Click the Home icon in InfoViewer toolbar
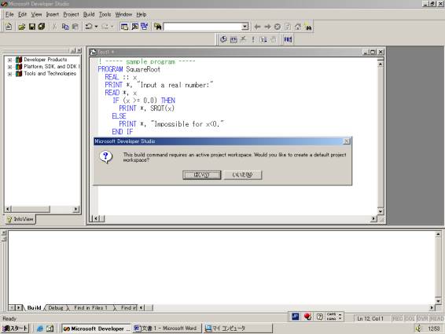 click(298, 27)
